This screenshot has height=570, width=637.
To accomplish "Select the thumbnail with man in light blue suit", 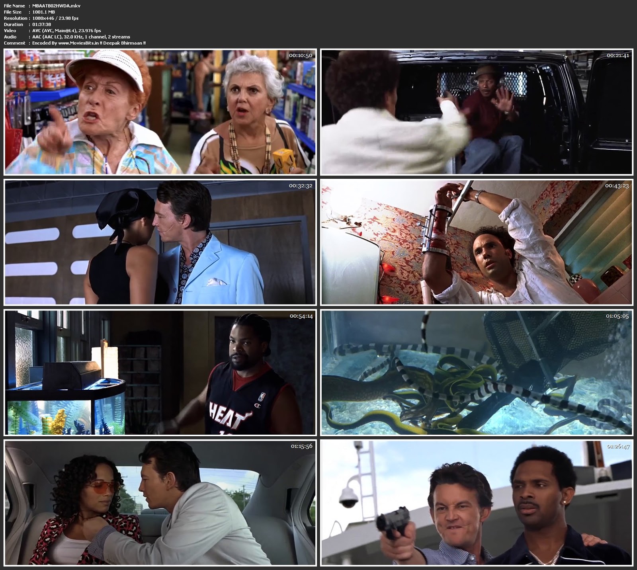I will 160,242.
